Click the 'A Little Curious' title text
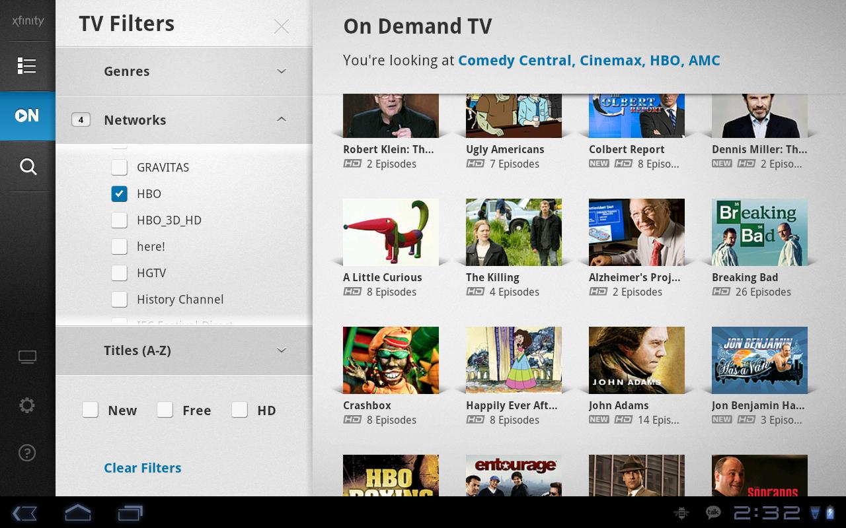Screen dimensions: 846x528 (382, 278)
